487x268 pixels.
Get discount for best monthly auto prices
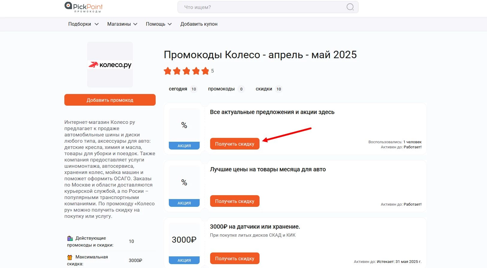pyautogui.click(x=235, y=201)
